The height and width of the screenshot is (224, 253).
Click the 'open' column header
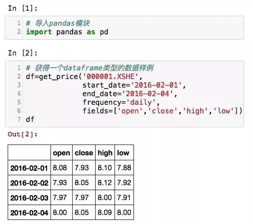coord(61,153)
